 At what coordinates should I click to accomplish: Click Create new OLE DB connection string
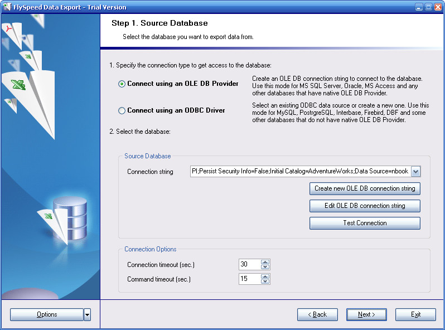click(x=365, y=189)
